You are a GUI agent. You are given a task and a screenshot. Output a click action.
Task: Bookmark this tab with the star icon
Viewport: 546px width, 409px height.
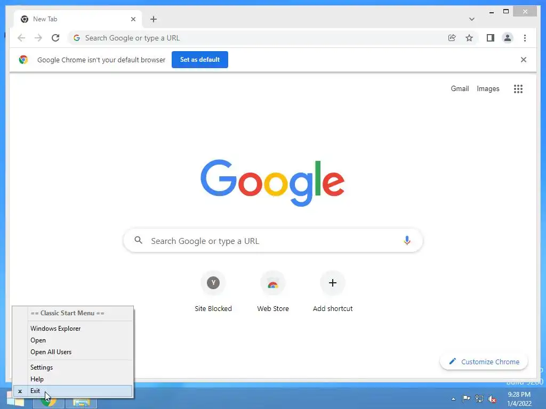point(469,38)
